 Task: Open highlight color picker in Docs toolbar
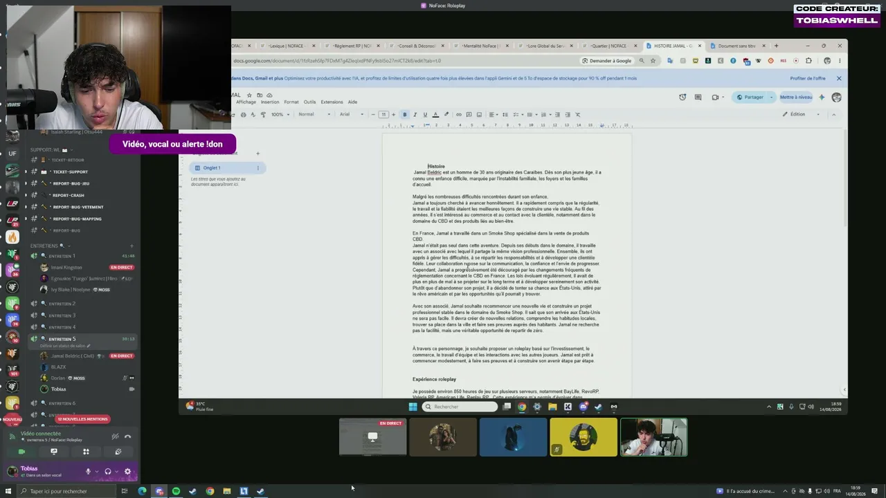(446, 114)
